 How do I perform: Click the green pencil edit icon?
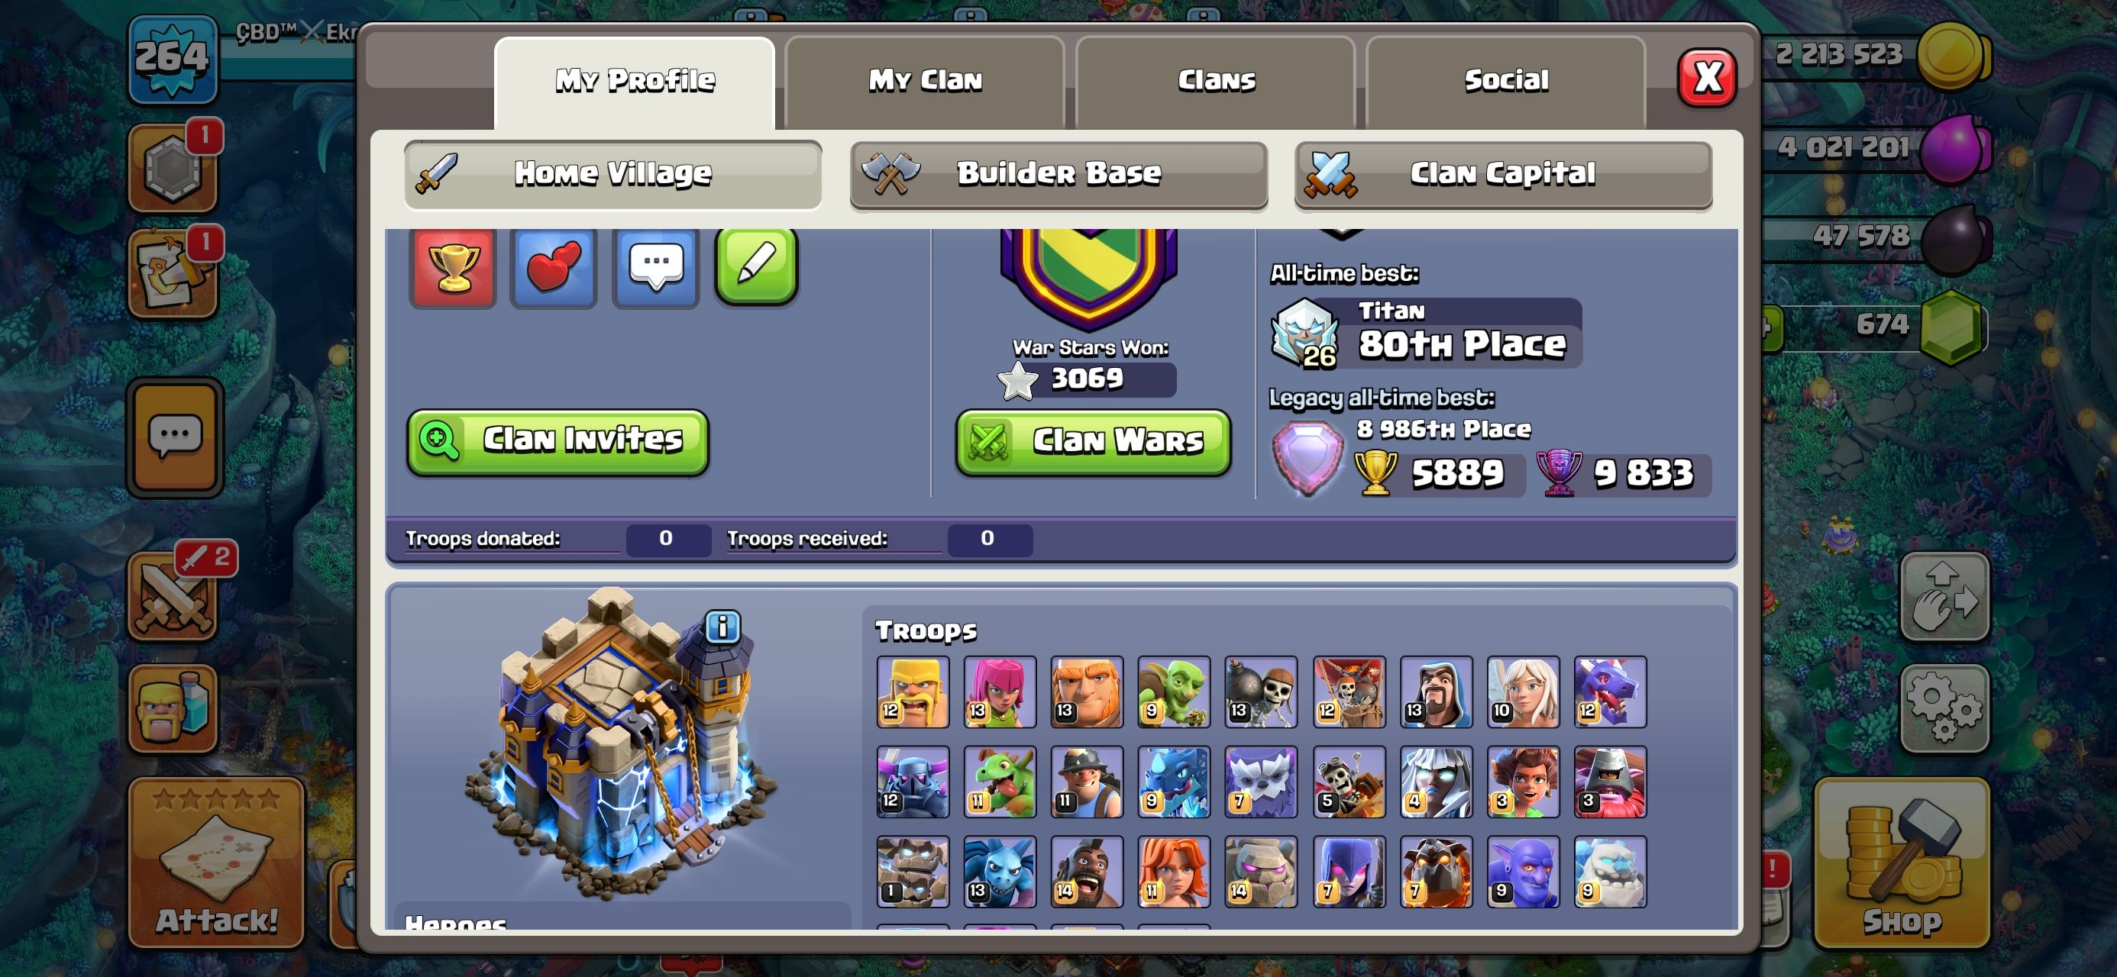point(757,266)
